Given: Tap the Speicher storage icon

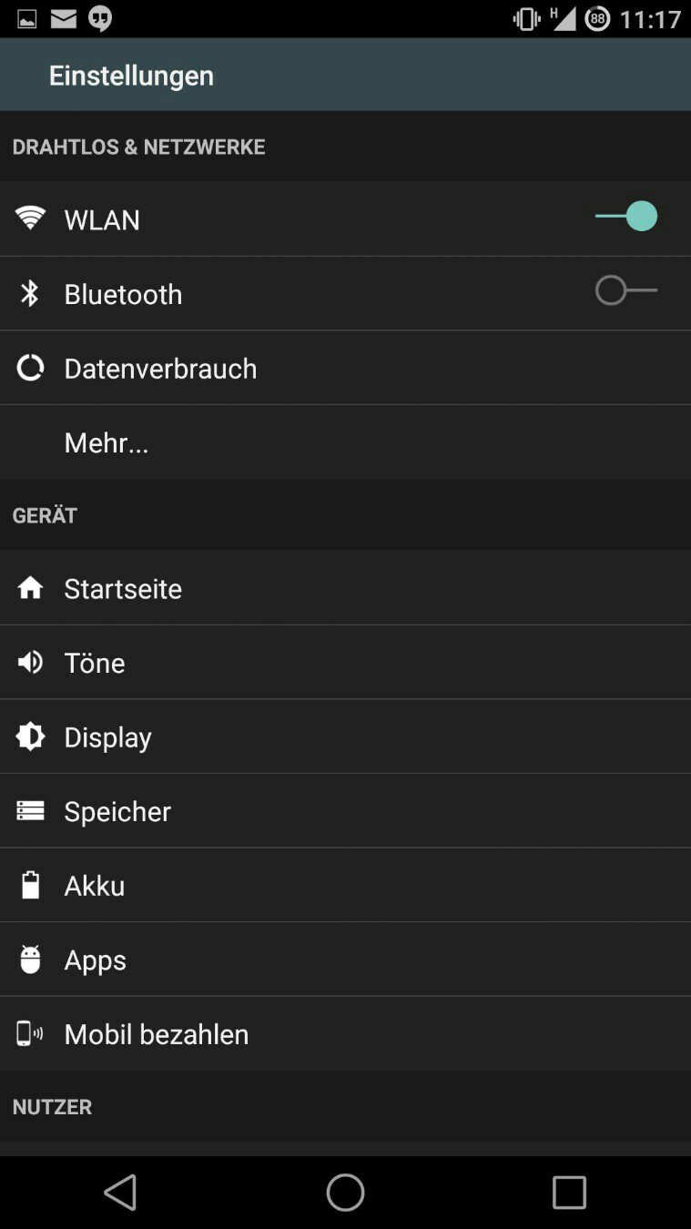Looking at the screenshot, I should point(30,810).
